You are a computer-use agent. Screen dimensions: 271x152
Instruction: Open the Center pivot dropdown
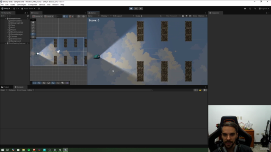37,16
